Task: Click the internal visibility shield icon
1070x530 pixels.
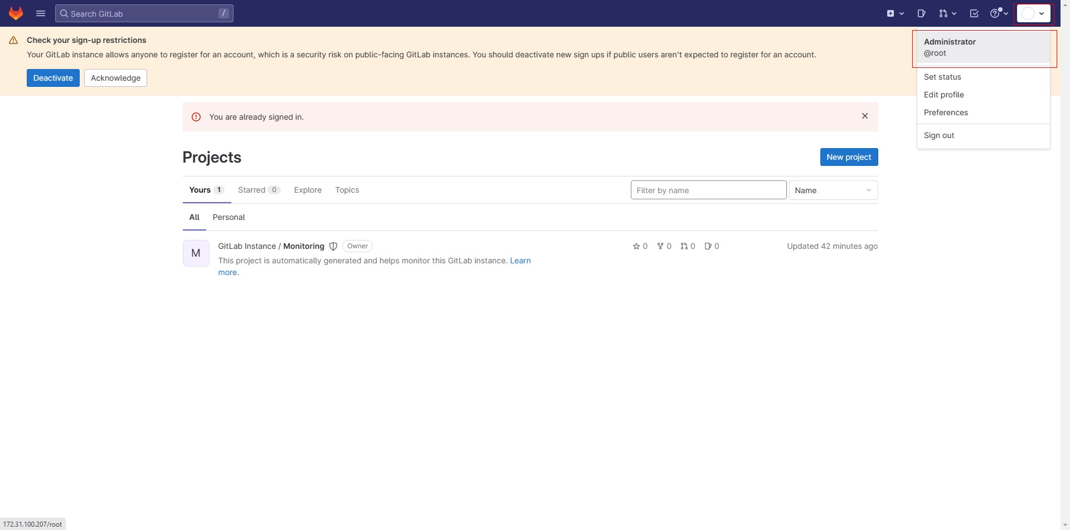Action: click(333, 246)
